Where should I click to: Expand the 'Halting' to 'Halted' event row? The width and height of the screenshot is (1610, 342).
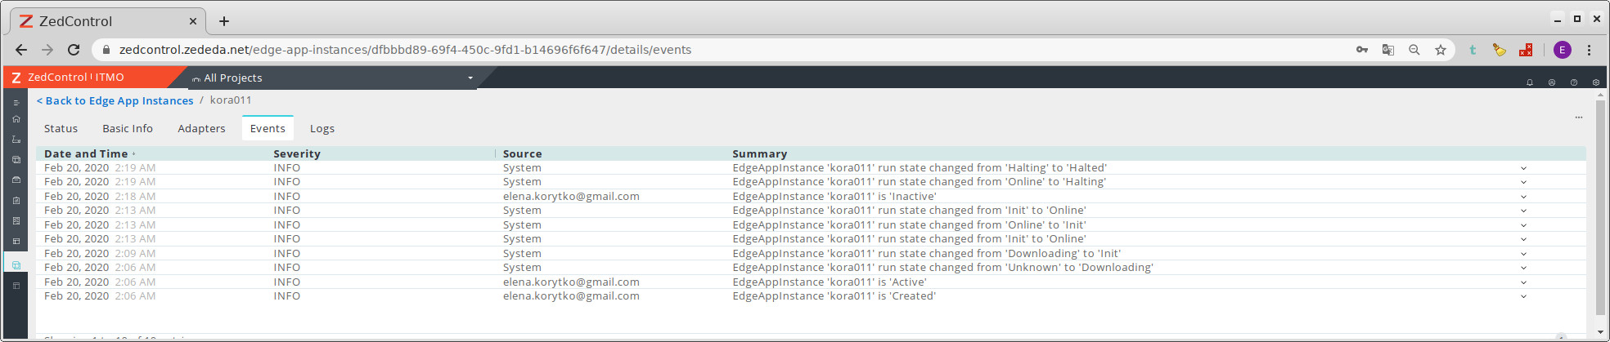pyautogui.click(x=1523, y=168)
